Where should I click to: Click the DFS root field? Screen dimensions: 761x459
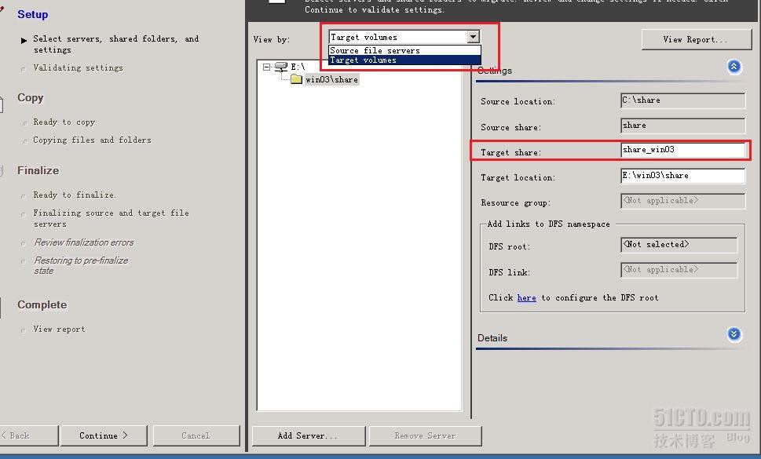coord(679,245)
